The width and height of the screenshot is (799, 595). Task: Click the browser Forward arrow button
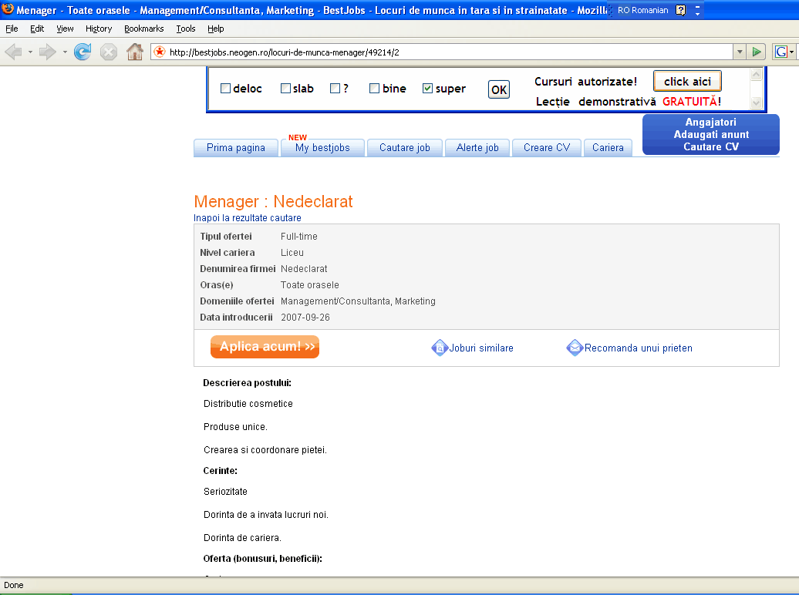tap(47, 52)
